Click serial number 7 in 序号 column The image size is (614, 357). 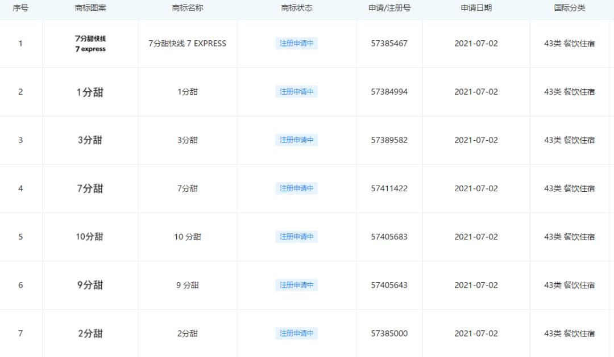click(x=20, y=334)
